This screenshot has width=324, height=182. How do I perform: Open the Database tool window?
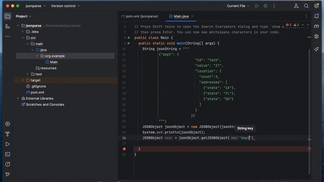316,36
